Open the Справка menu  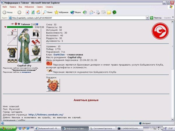tap(49, 7)
